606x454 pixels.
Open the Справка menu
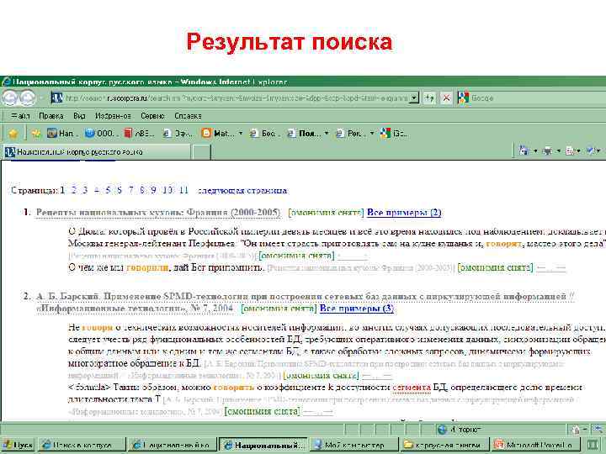[x=188, y=116]
